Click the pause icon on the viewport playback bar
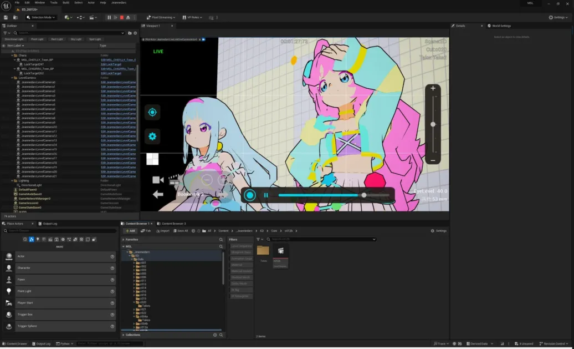This screenshot has height=349, width=574. (x=266, y=195)
